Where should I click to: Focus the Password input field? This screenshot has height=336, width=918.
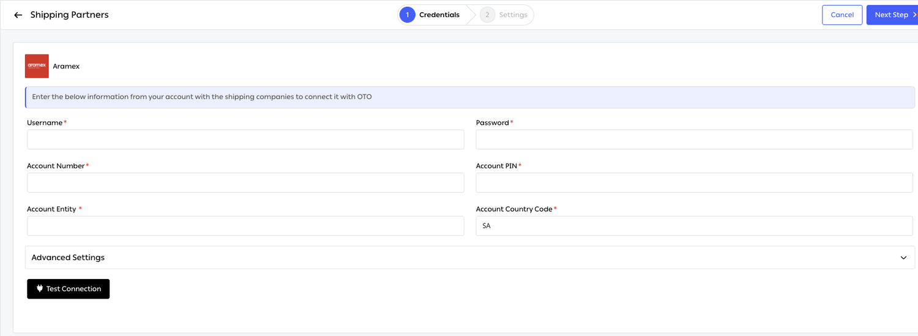(x=694, y=140)
